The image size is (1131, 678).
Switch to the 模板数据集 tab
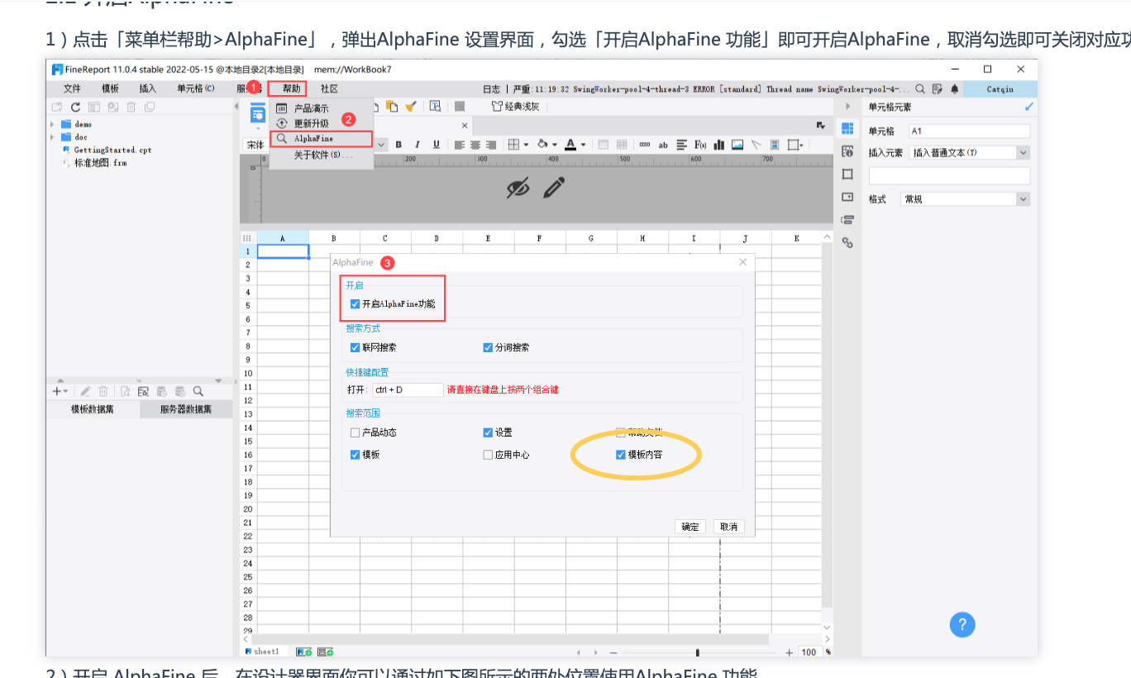click(x=93, y=409)
